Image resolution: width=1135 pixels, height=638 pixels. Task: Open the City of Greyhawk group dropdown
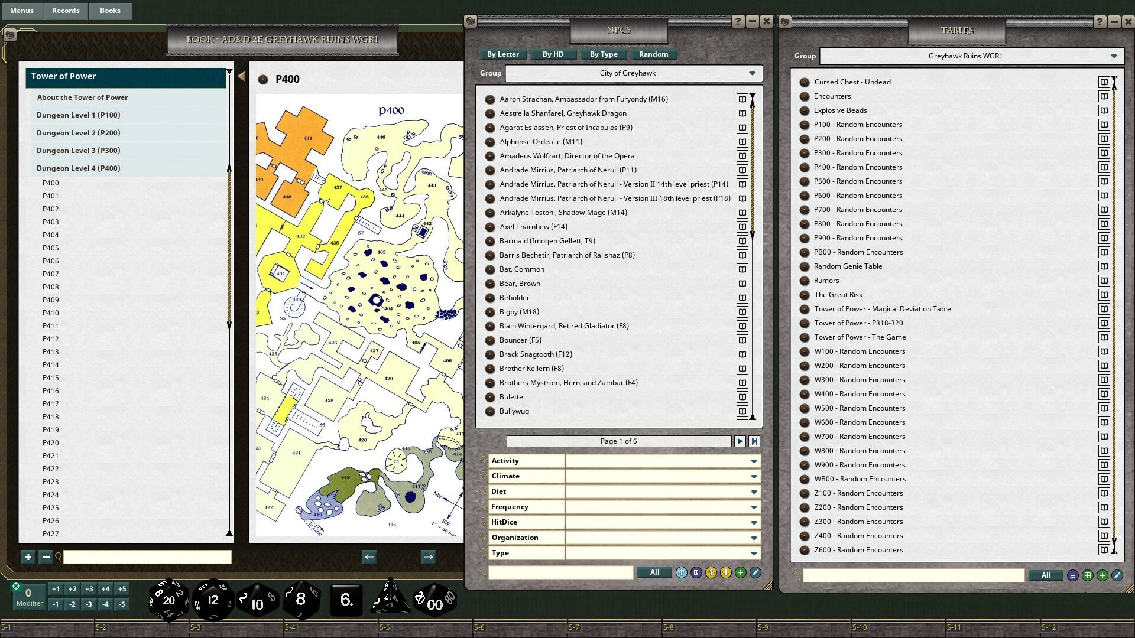[752, 73]
